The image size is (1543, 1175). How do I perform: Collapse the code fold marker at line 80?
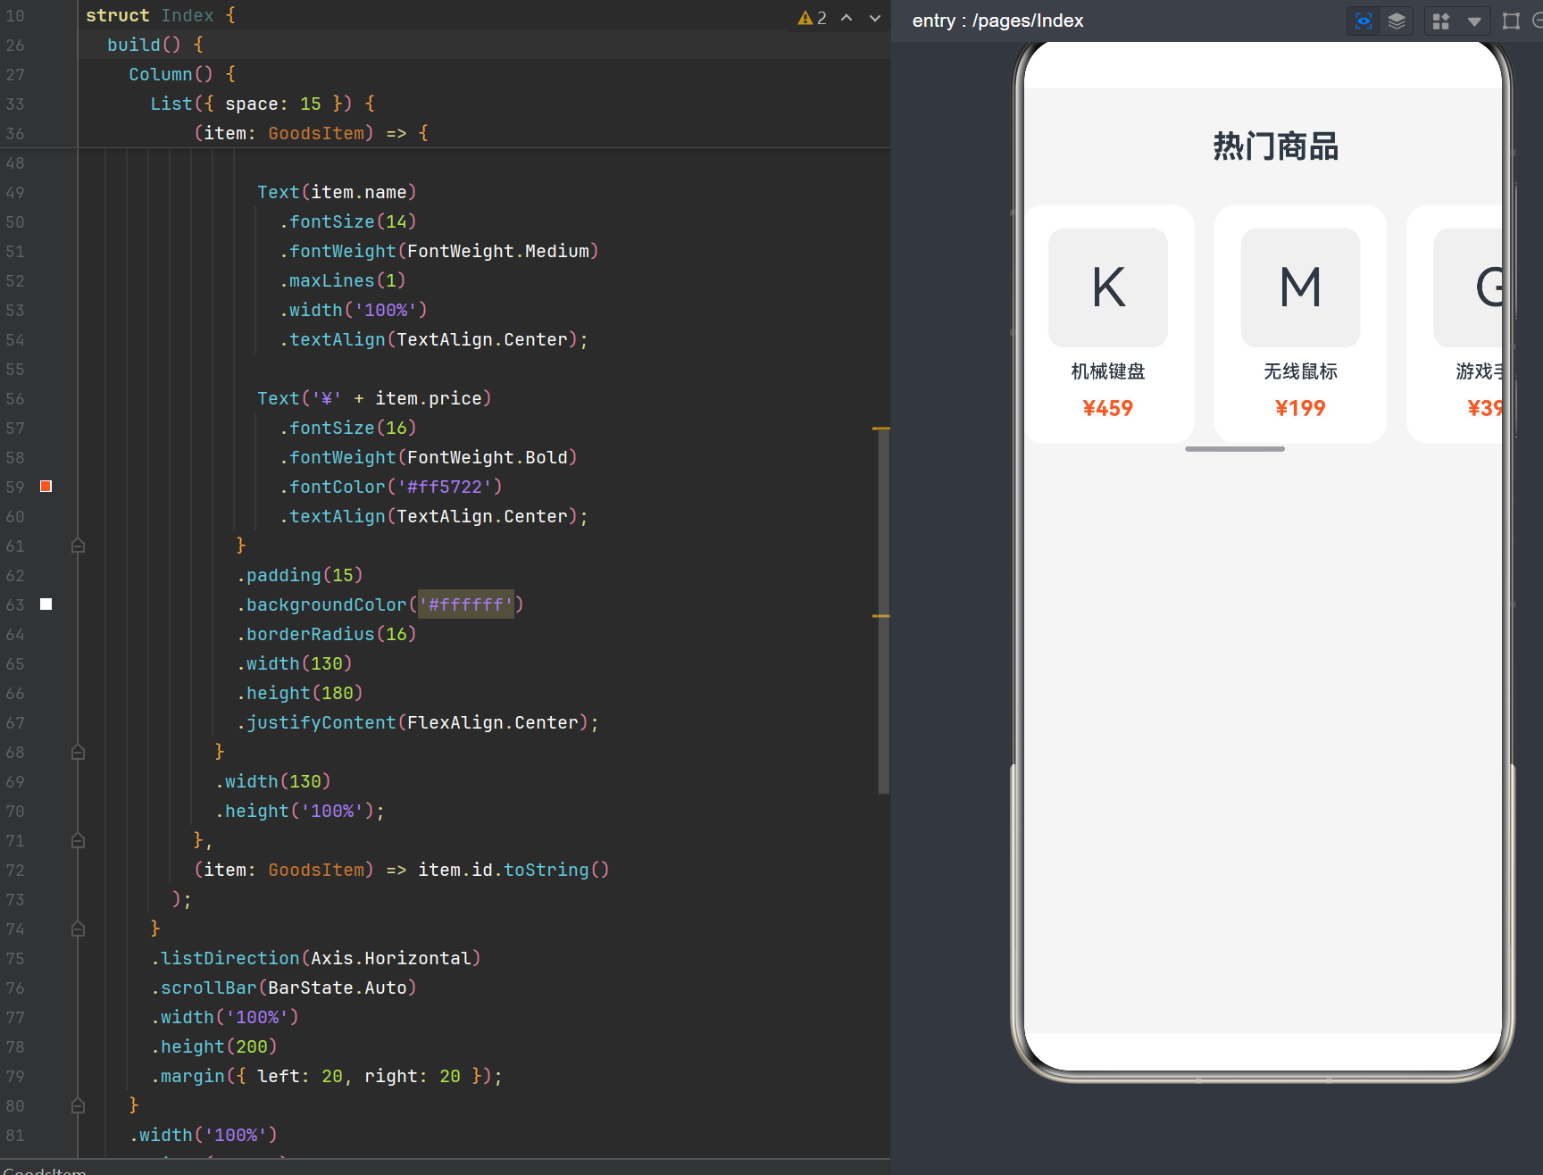79,1105
